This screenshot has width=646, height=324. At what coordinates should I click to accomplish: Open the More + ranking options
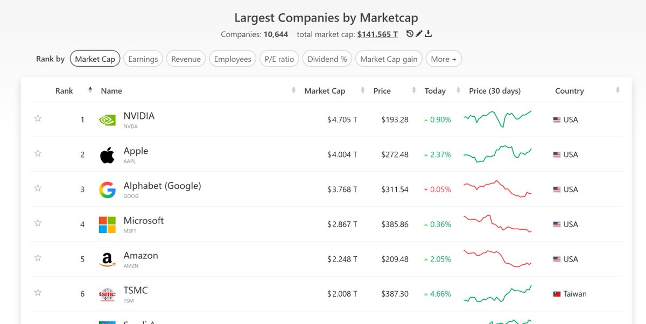coord(444,59)
